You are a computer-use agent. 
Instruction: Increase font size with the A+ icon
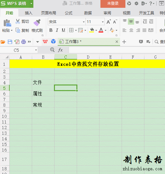click(109, 22)
